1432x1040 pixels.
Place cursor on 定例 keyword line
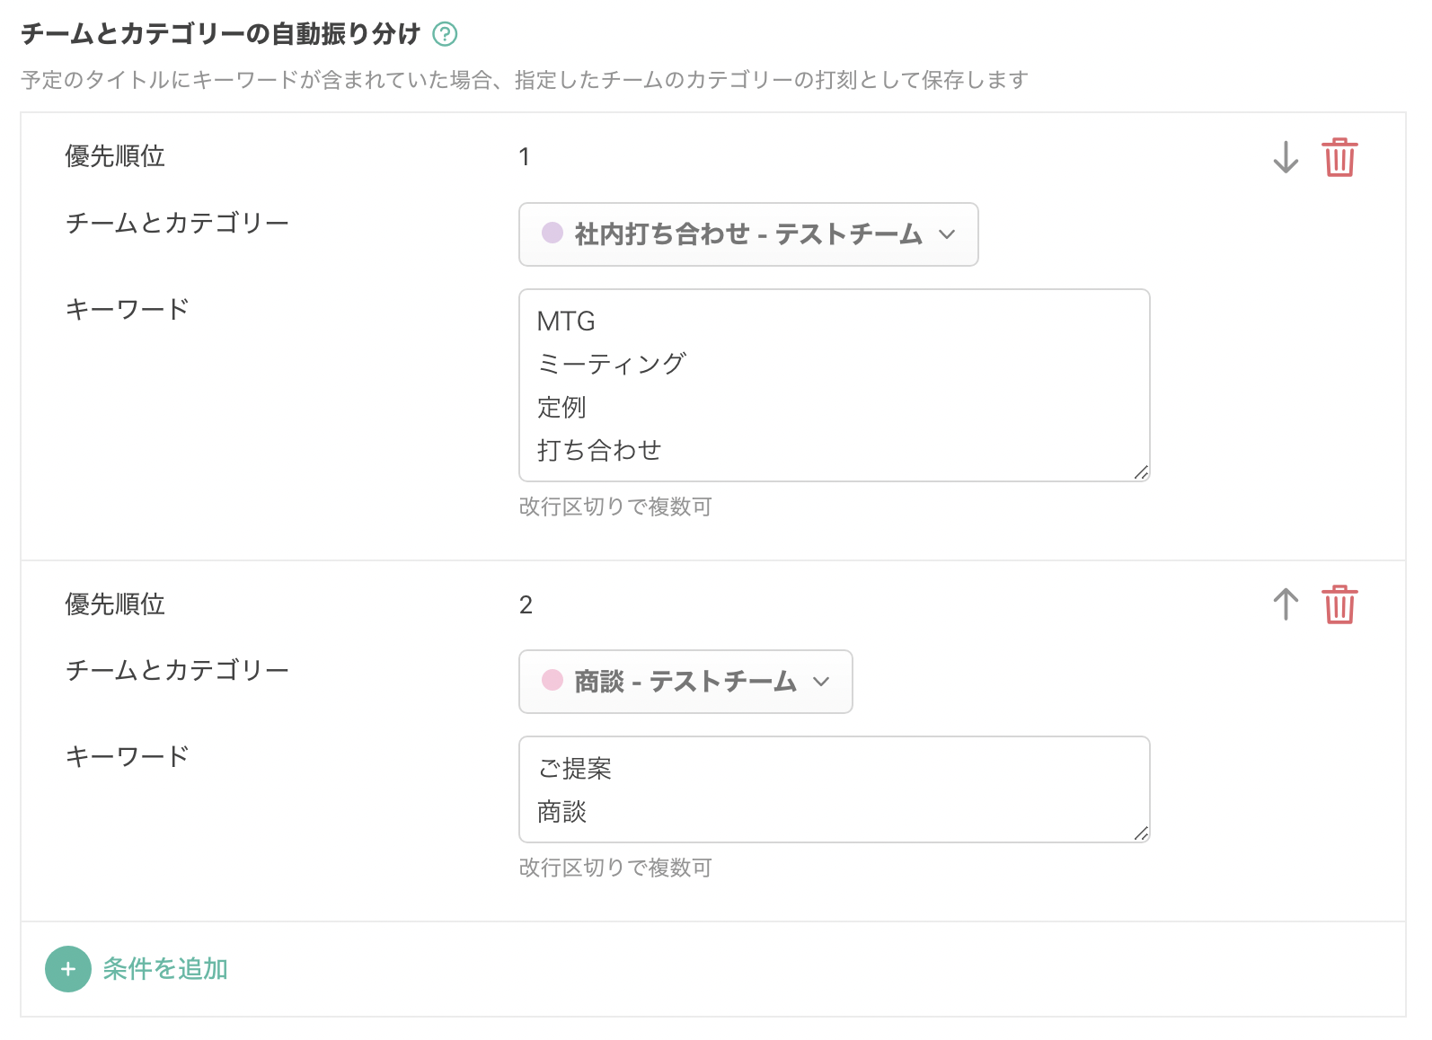coord(562,408)
